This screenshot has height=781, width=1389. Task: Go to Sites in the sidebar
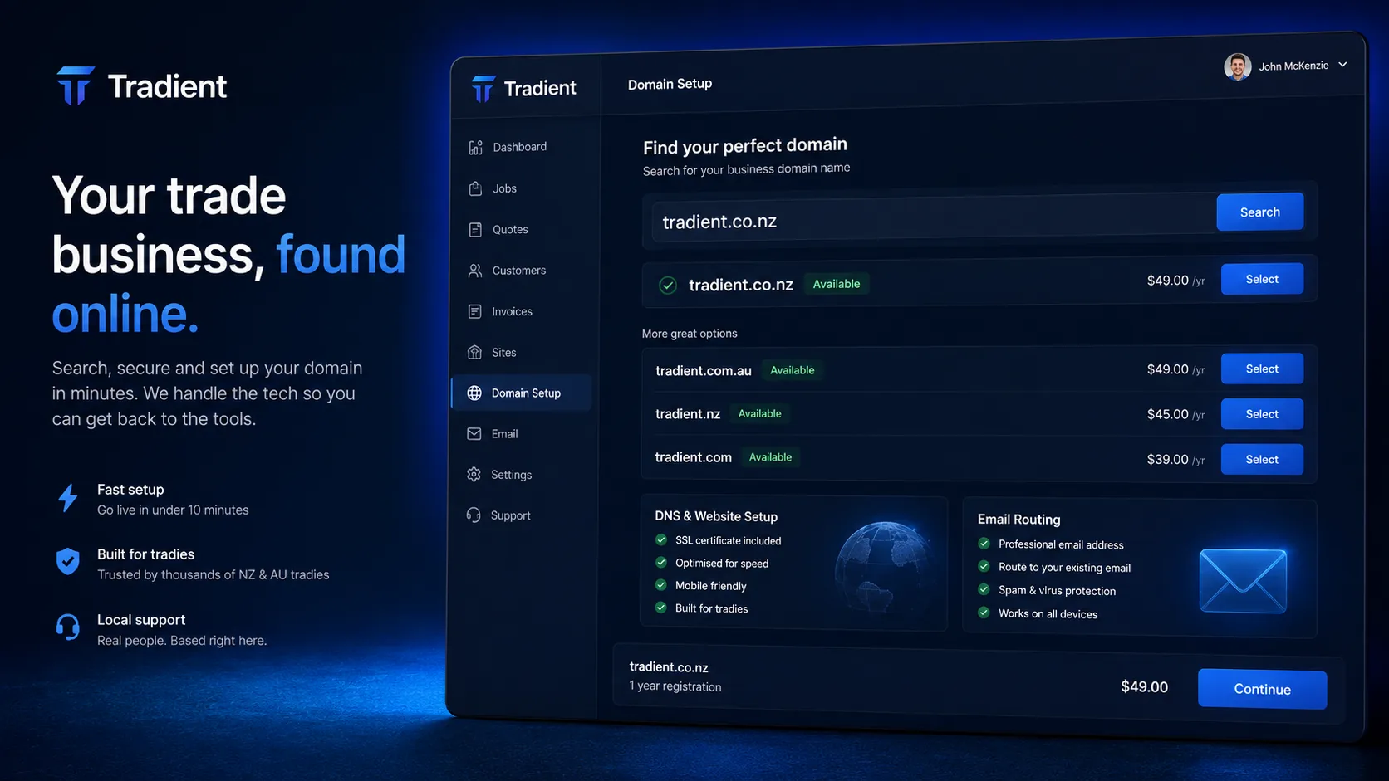(503, 352)
